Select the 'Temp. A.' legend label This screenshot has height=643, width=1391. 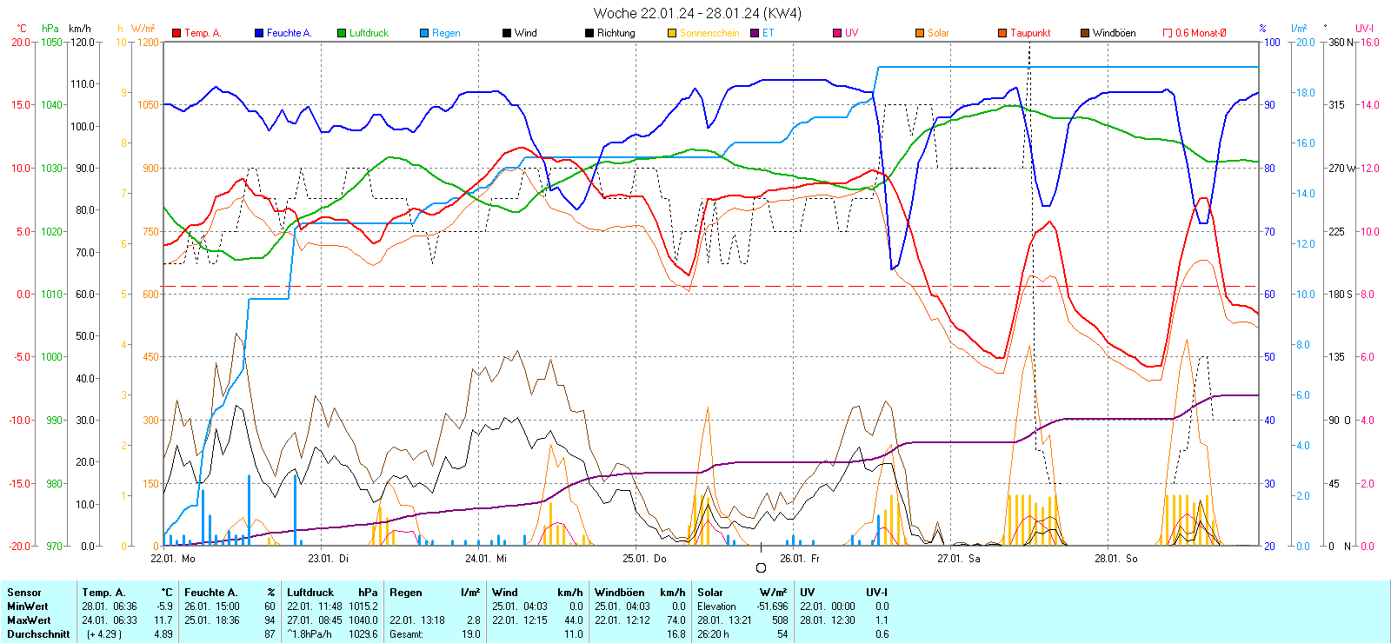coord(203,33)
